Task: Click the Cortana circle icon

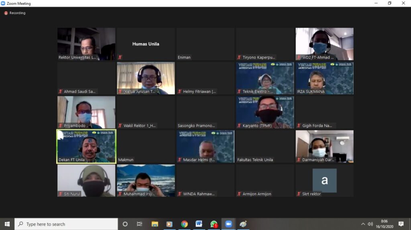Action: pos(125,224)
